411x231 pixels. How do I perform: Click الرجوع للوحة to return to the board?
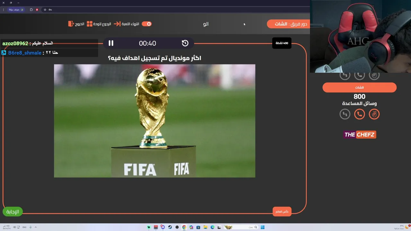[x=102, y=24]
